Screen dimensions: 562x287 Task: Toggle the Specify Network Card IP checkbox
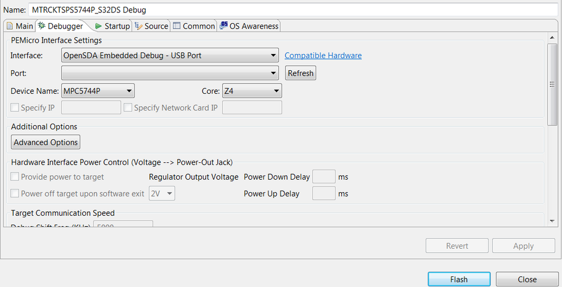point(128,108)
